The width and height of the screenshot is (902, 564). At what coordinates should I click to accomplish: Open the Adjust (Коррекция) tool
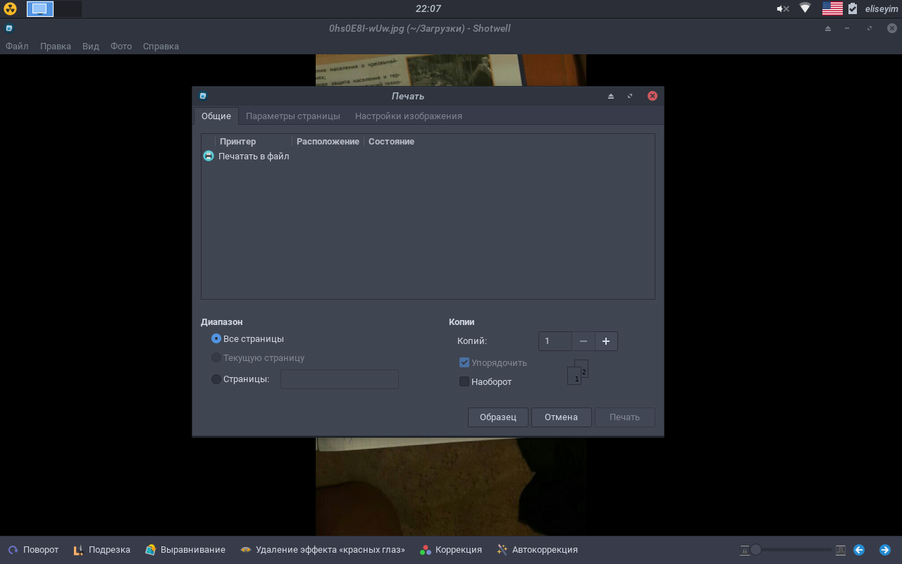coord(451,550)
